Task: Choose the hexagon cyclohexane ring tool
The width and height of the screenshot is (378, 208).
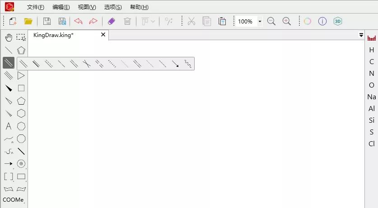Action: (x=21, y=113)
